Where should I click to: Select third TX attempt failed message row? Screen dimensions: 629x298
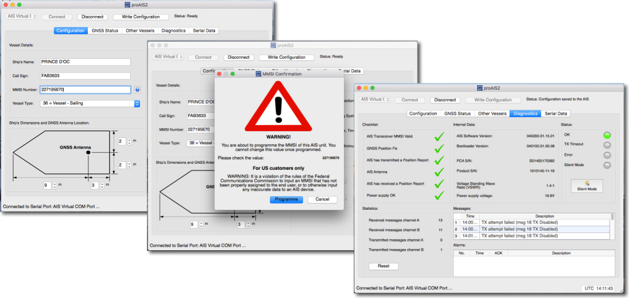pos(531,236)
